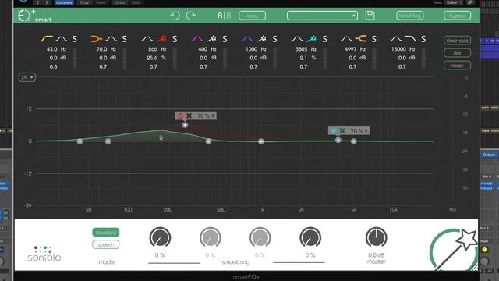Click the Output label in right channel strip

pos(489,155)
